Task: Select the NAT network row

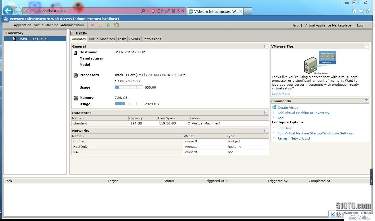Action: (x=170, y=152)
